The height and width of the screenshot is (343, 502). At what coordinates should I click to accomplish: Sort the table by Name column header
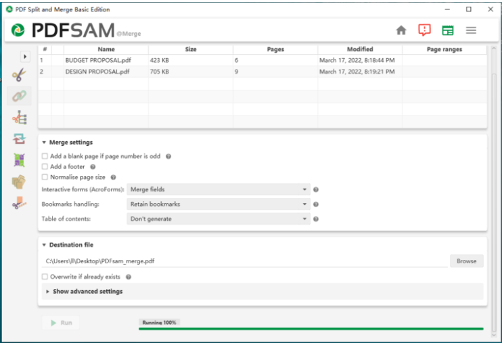[106, 49]
